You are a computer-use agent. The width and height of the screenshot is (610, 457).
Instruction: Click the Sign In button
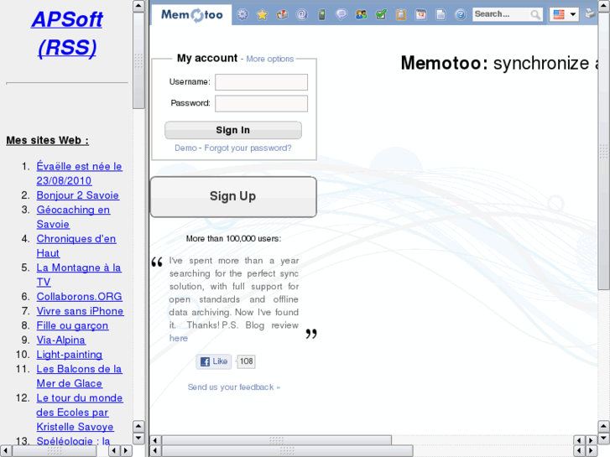point(233,130)
